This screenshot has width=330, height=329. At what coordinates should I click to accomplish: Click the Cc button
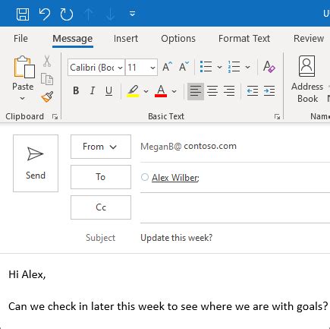pos(101,207)
